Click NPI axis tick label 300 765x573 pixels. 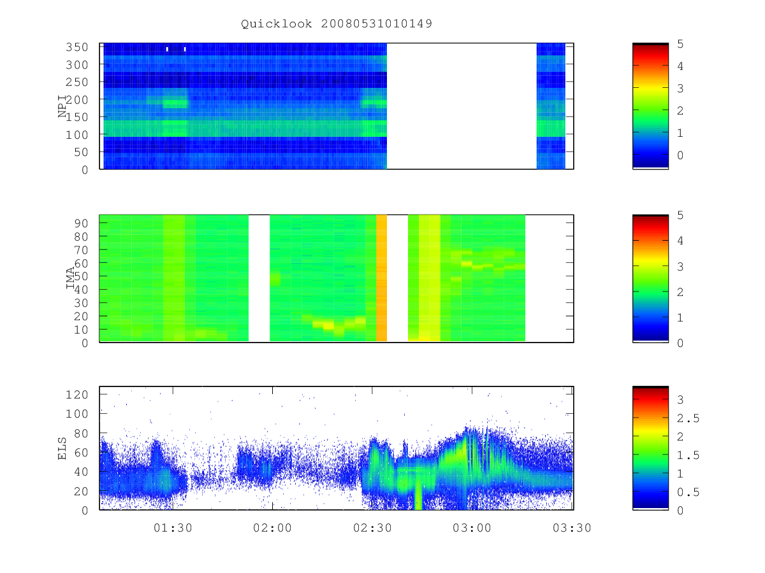click(x=78, y=65)
